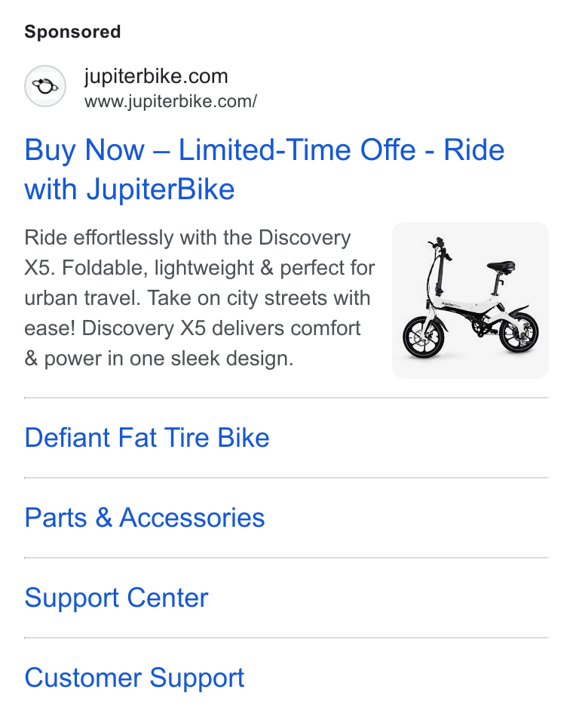This screenshot has width=573, height=717.
Task: Click the JupiterBike planet logo favicon
Action: click(x=44, y=86)
